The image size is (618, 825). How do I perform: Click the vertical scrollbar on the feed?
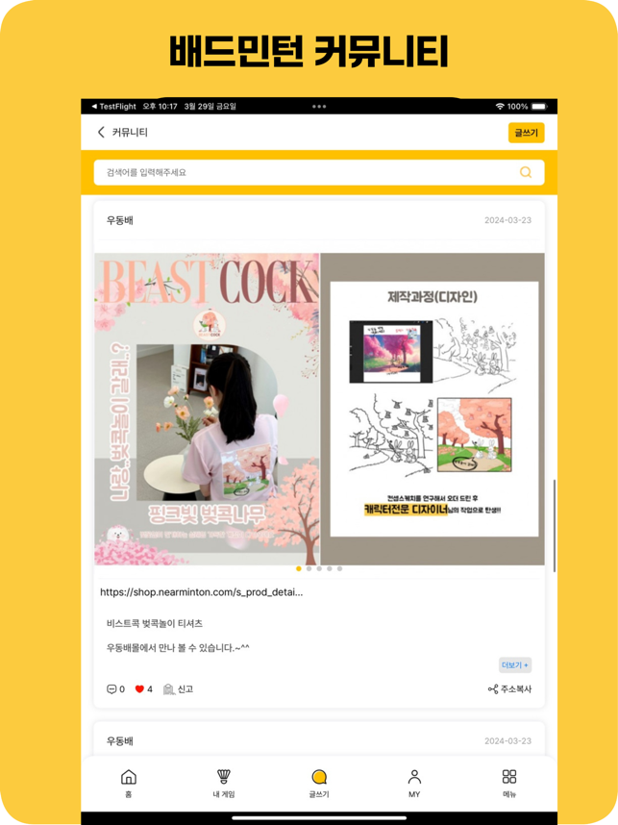pos(555,526)
